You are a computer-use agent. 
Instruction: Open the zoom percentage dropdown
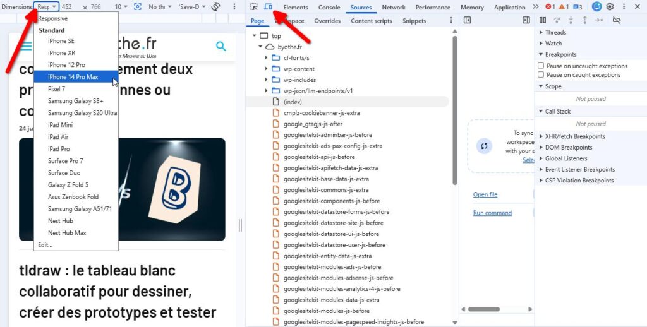point(121,6)
